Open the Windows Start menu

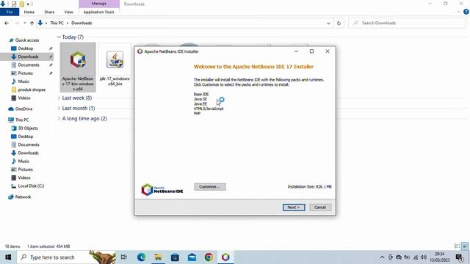[x=8, y=257]
